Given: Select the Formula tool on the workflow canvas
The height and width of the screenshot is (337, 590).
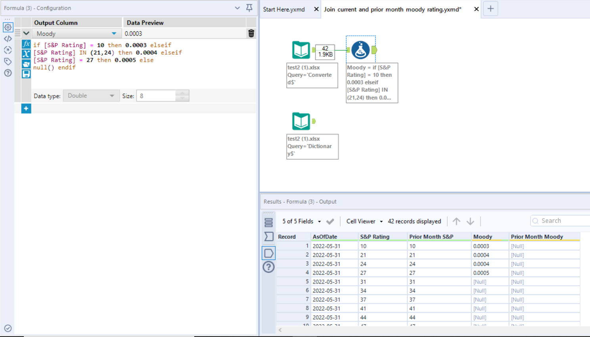Looking at the screenshot, I should coord(360,50).
